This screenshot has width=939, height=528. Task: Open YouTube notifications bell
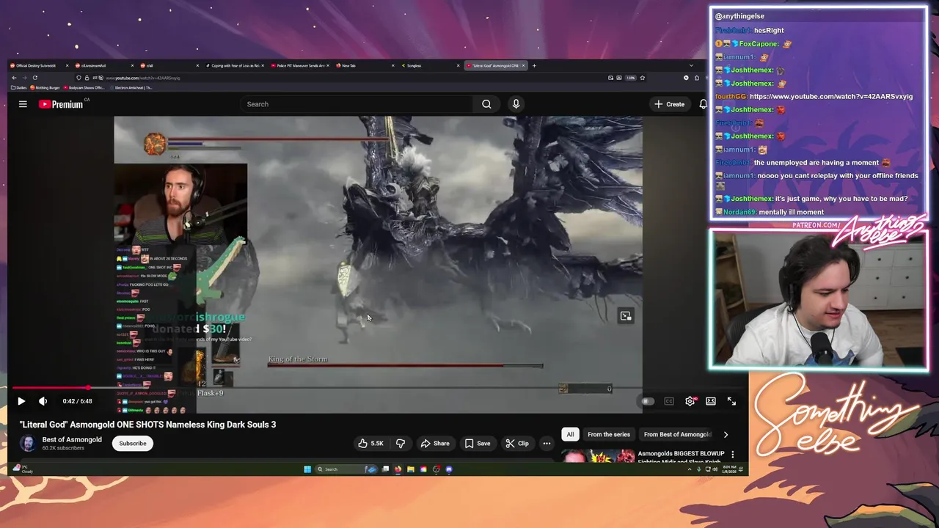pos(703,104)
